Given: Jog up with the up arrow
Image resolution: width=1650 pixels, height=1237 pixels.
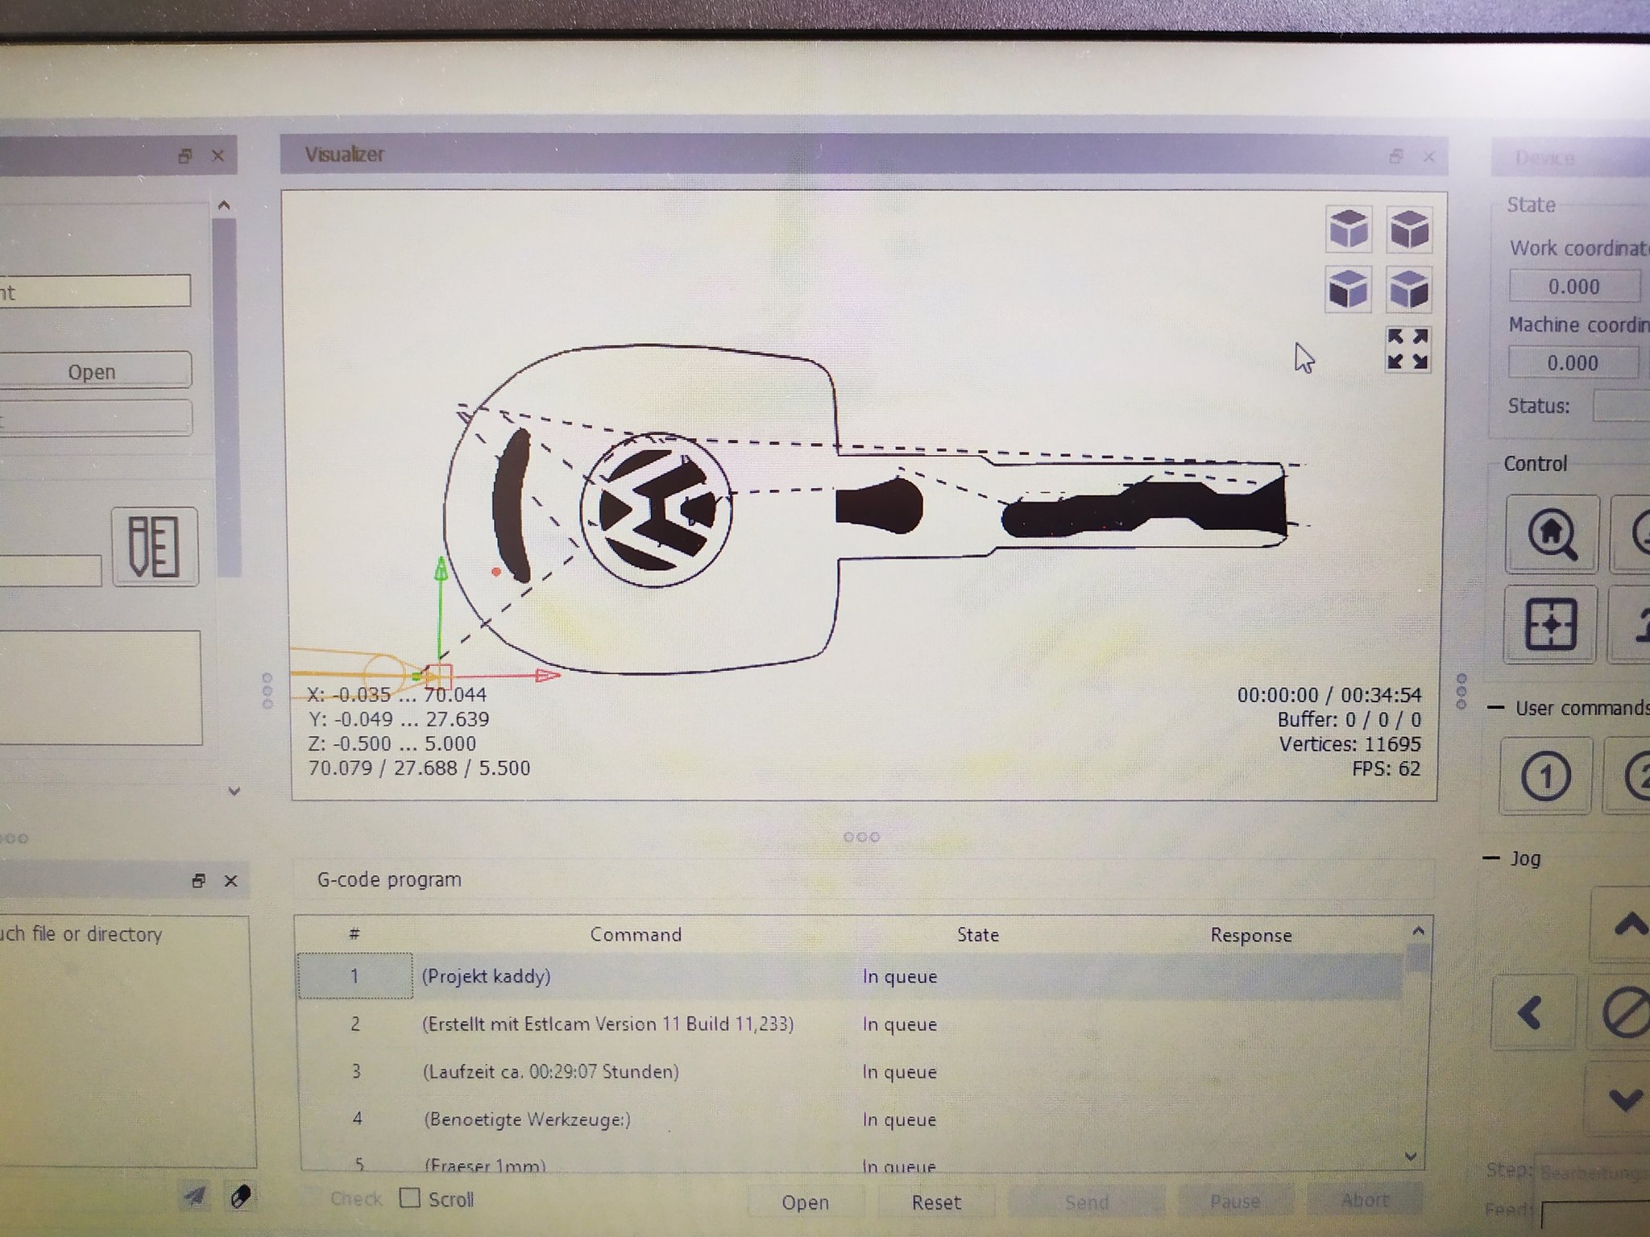Looking at the screenshot, I should click(x=1629, y=925).
